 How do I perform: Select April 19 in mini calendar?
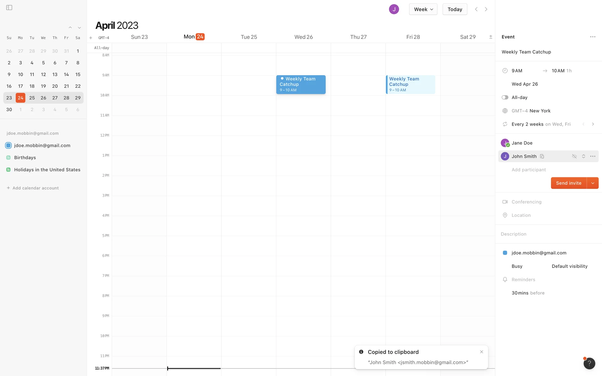(43, 86)
